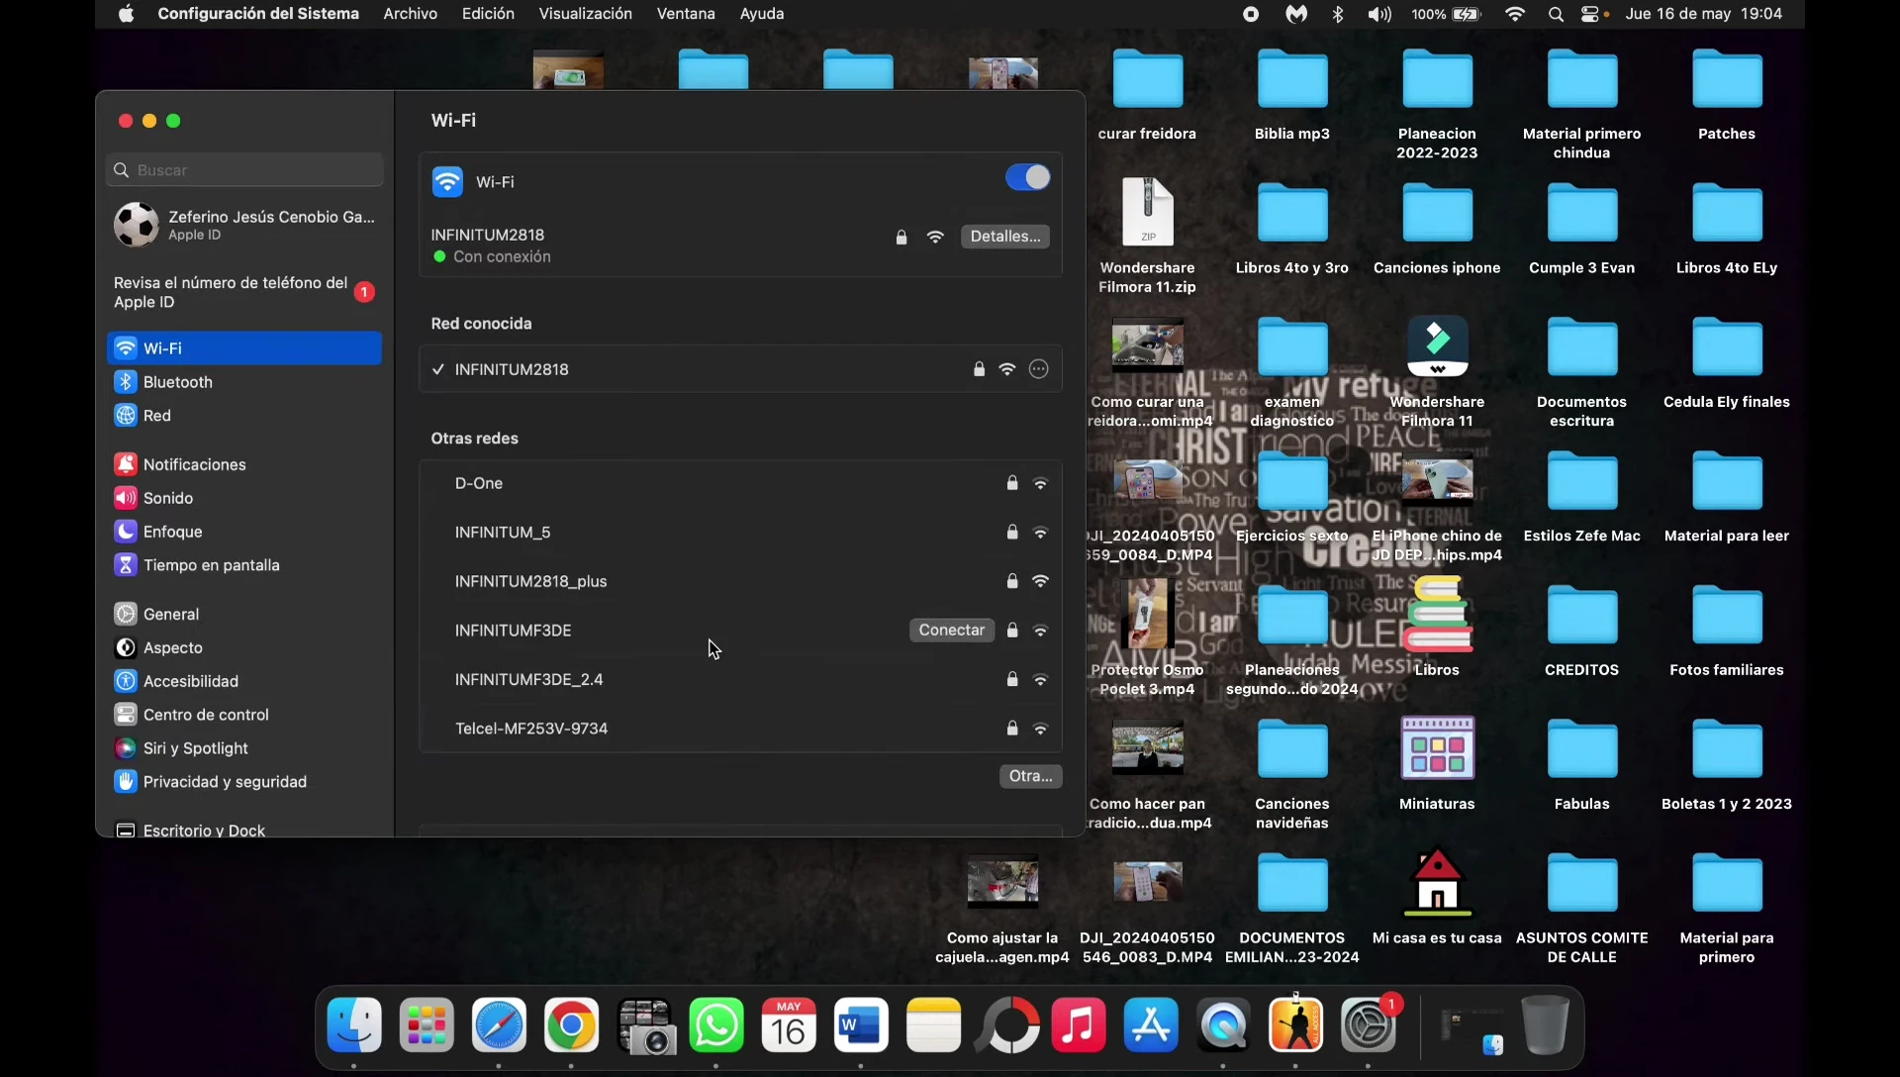Open the Apple menu
The image size is (1900, 1077).
pos(126,14)
